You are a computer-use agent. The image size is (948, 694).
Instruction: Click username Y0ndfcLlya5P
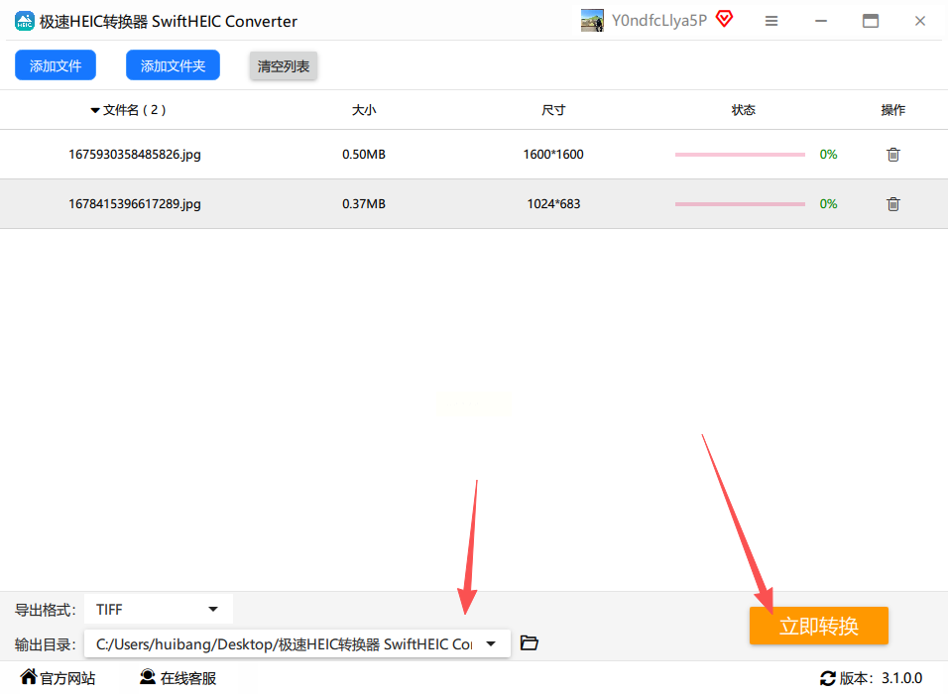(659, 21)
